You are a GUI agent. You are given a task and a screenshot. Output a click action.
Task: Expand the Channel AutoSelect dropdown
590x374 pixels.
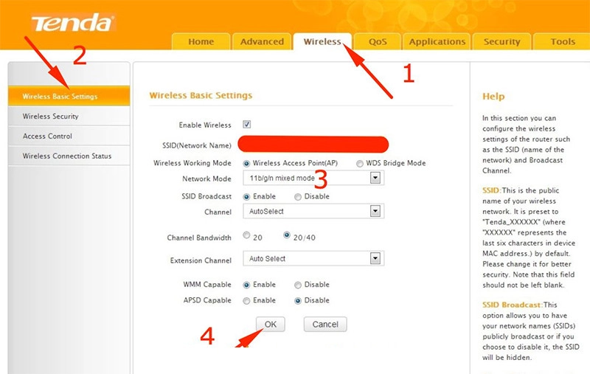tap(375, 212)
